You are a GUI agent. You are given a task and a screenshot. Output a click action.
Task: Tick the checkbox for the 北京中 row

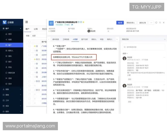[30, 55]
